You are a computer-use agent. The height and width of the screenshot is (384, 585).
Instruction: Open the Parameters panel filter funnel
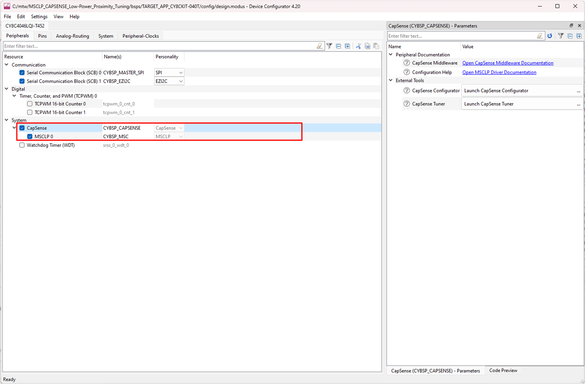pos(561,36)
